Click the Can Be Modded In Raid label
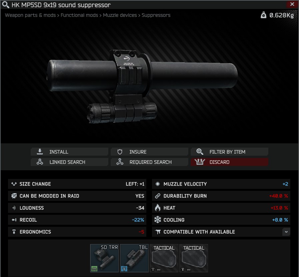 click(49, 196)
